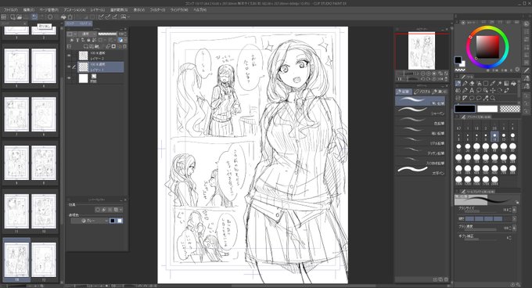Image resolution: width=532 pixels, height=288 pixels.
Task: Select the Zoom magnifier tool
Action: (492, 98)
